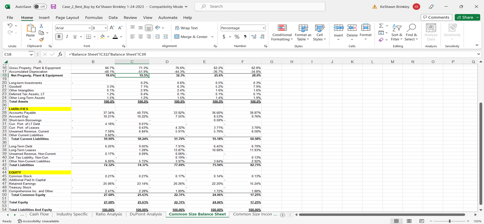Apply Percent Style formatting

(x=236, y=37)
